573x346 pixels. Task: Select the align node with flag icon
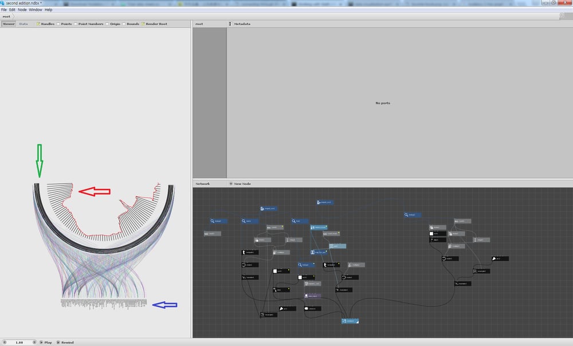pos(437,240)
